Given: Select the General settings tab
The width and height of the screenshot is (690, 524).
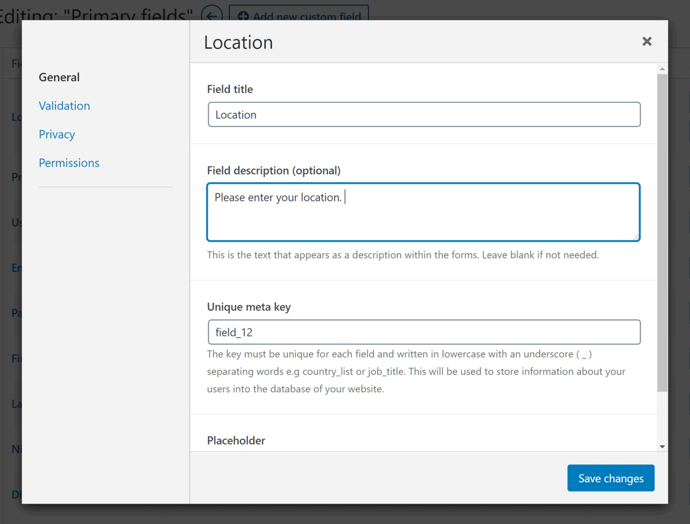Looking at the screenshot, I should tap(59, 77).
